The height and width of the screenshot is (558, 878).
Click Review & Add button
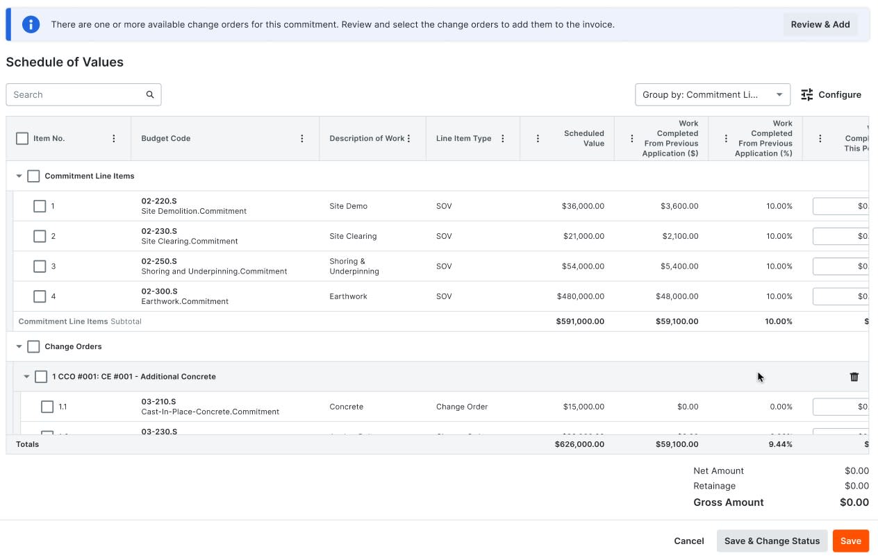tap(820, 24)
